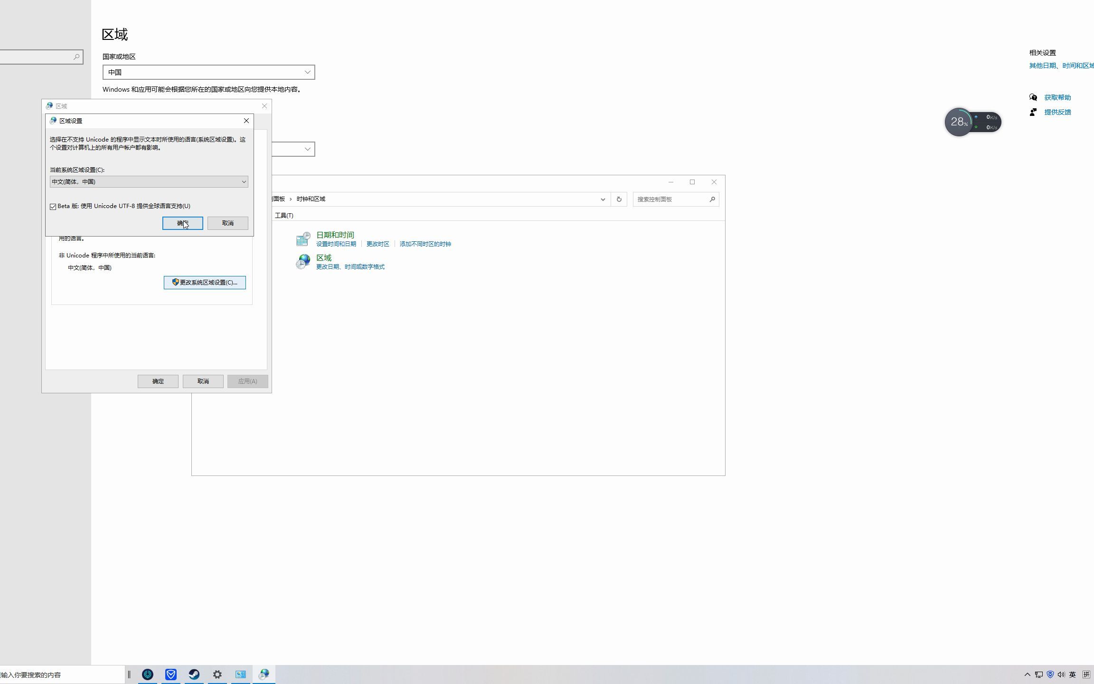Open 日期和时间 in Control Panel
1094x684 pixels.
click(335, 235)
